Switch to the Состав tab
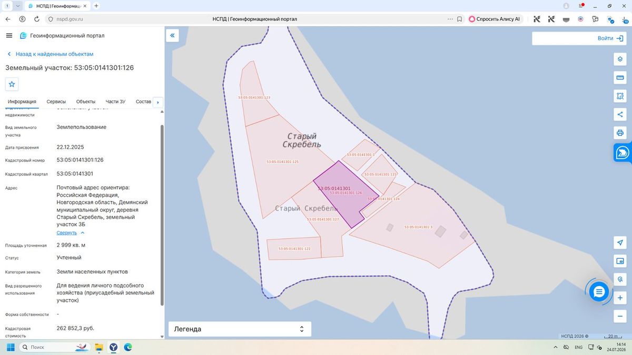The image size is (632, 355). point(143,102)
